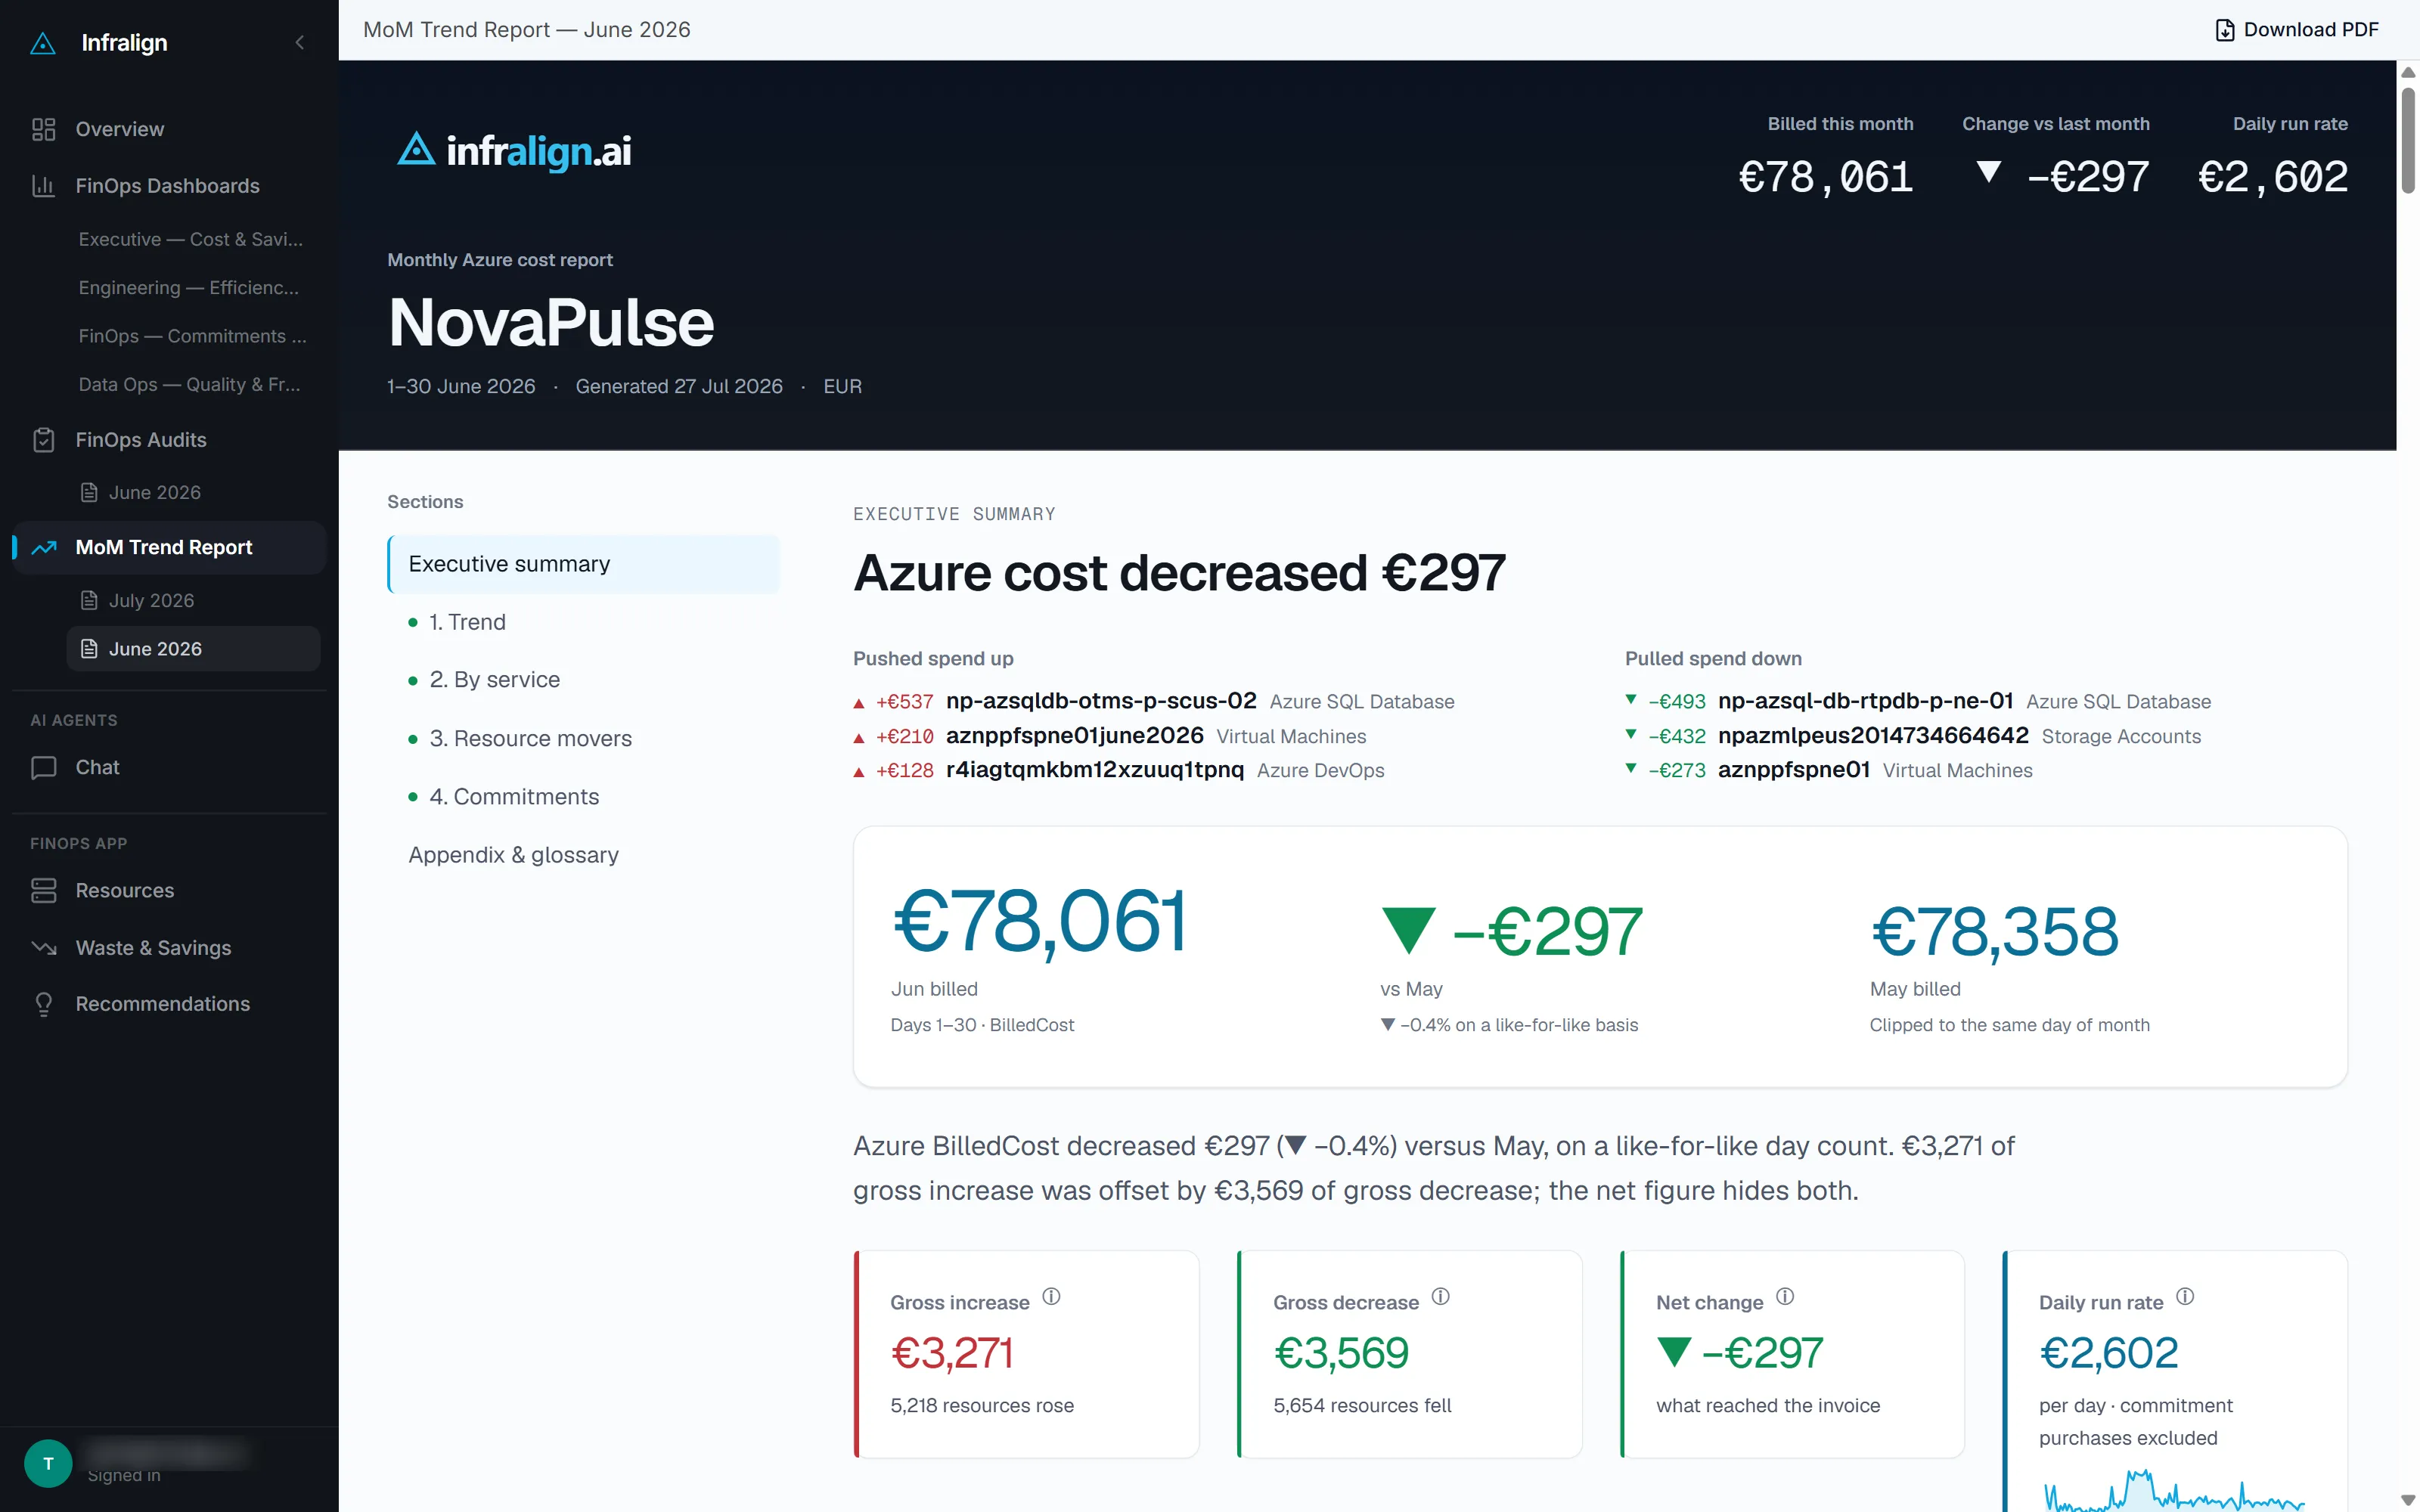
Task: Click resource npazmlpeus2014734664642
Action: [x=1872, y=736]
